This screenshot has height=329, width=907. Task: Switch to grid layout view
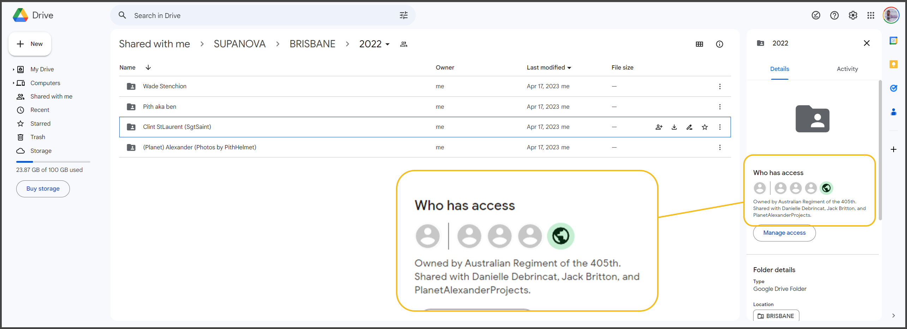(x=699, y=44)
